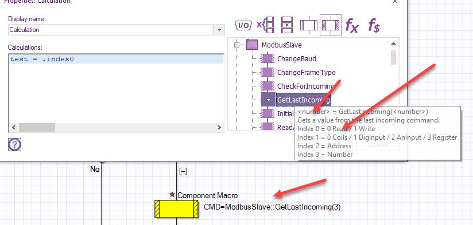The image size is (473, 225).
Task: Select ChangeFrameType macro in tree
Action: click(306, 73)
